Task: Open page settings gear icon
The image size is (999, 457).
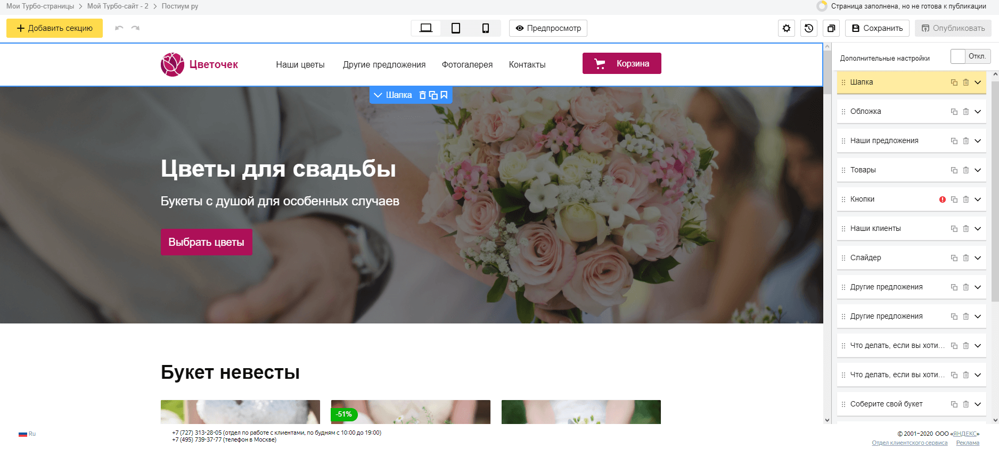Action: [787, 28]
